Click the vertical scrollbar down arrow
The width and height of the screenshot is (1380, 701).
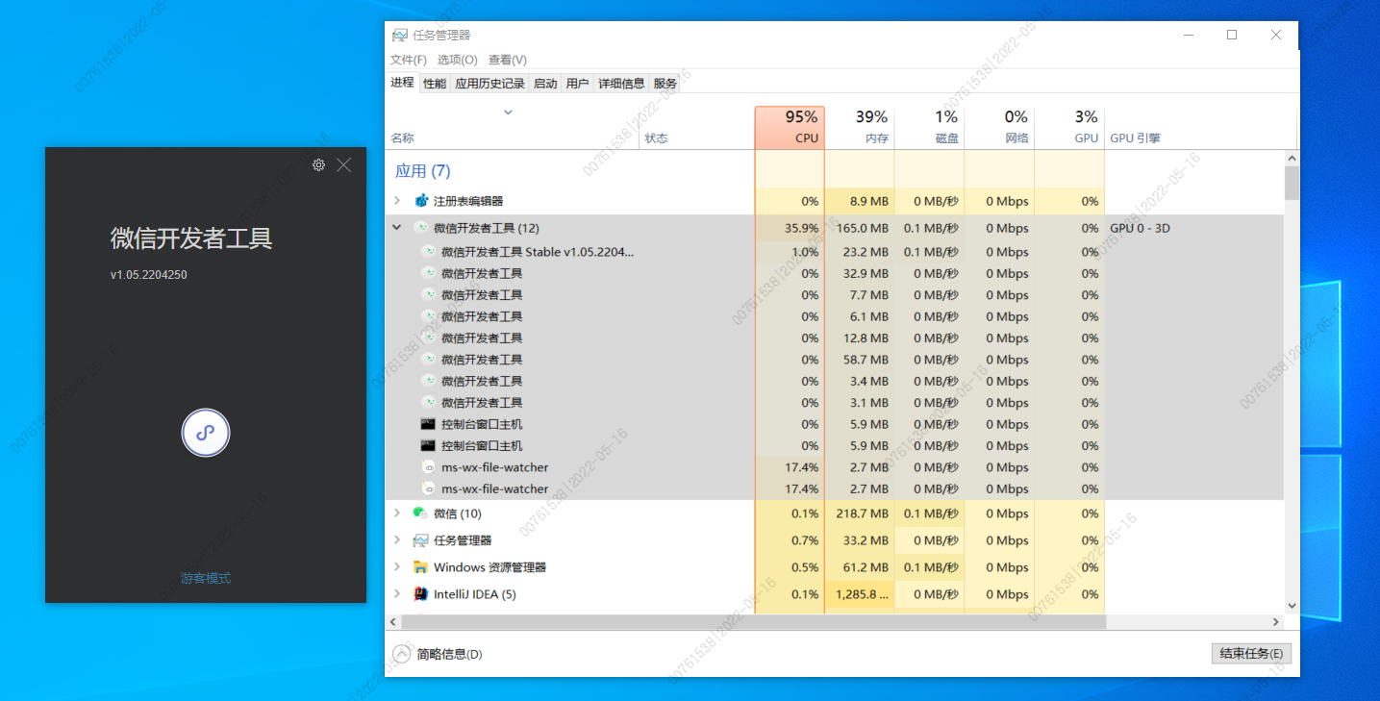(x=1292, y=606)
